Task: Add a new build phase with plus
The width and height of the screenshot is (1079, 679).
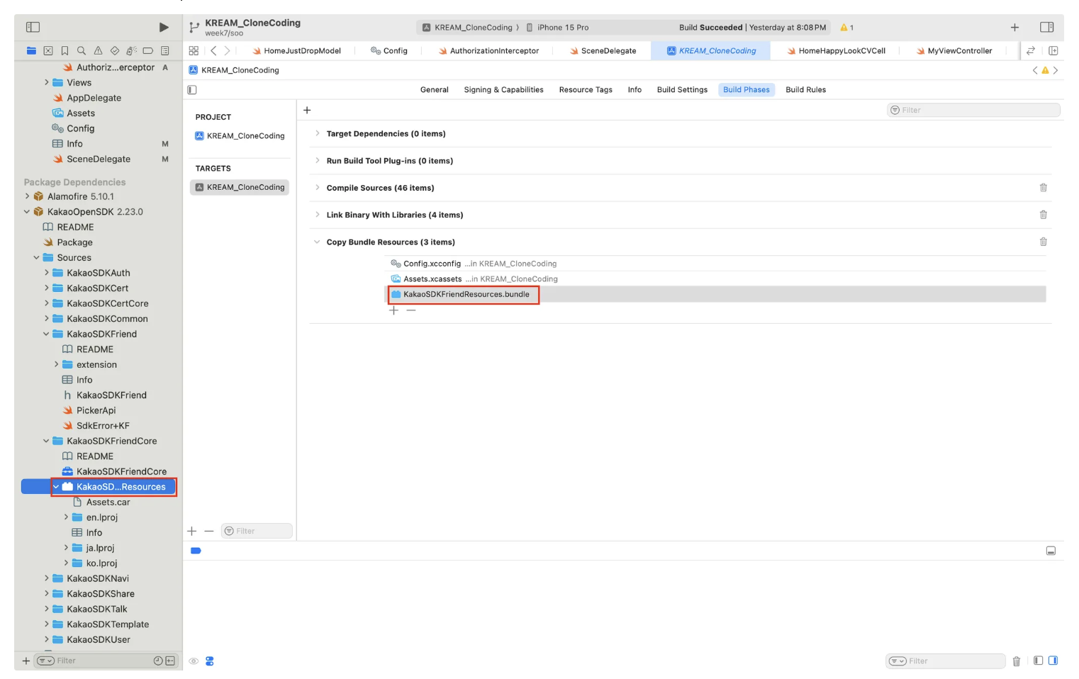Action: [x=307, y=110]
